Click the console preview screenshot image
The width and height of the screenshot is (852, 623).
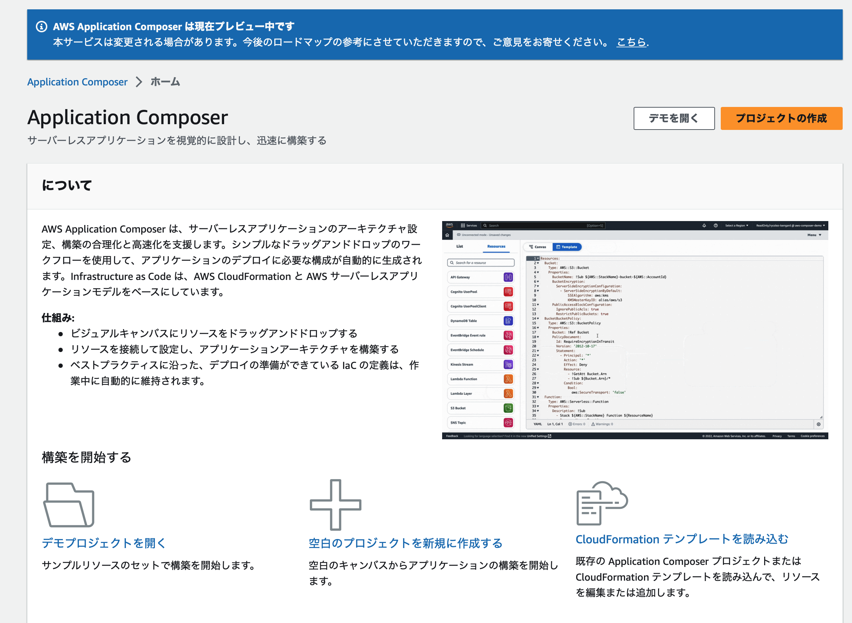[x=635, y=330]
